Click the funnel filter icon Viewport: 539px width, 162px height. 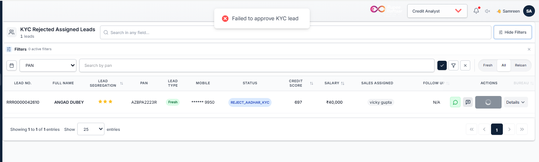click(454, 65)
